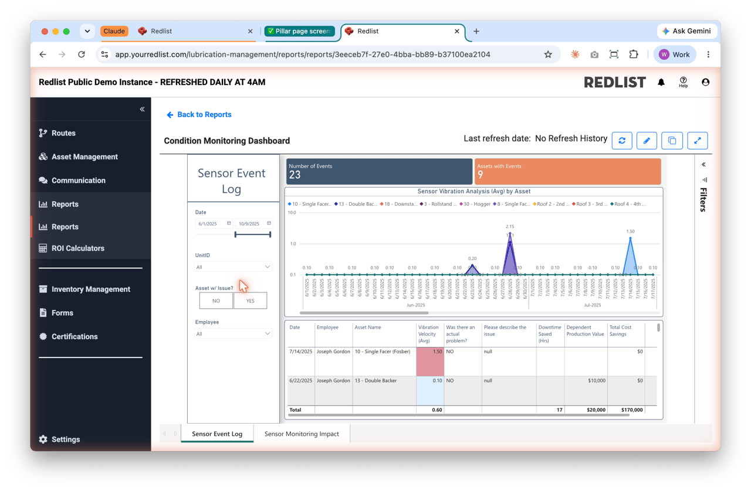Switch to the Pillar page screen browser tab
751x491 pixels.
[x=300, y=31]
